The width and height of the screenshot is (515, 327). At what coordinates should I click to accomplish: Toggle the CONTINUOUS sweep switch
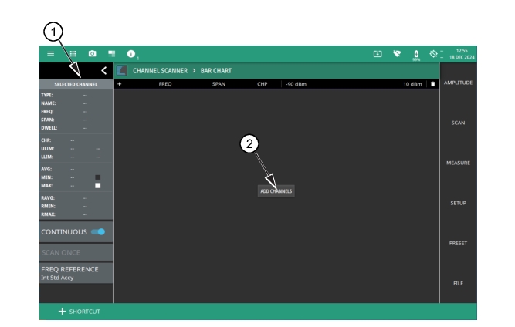click(97, 231)
